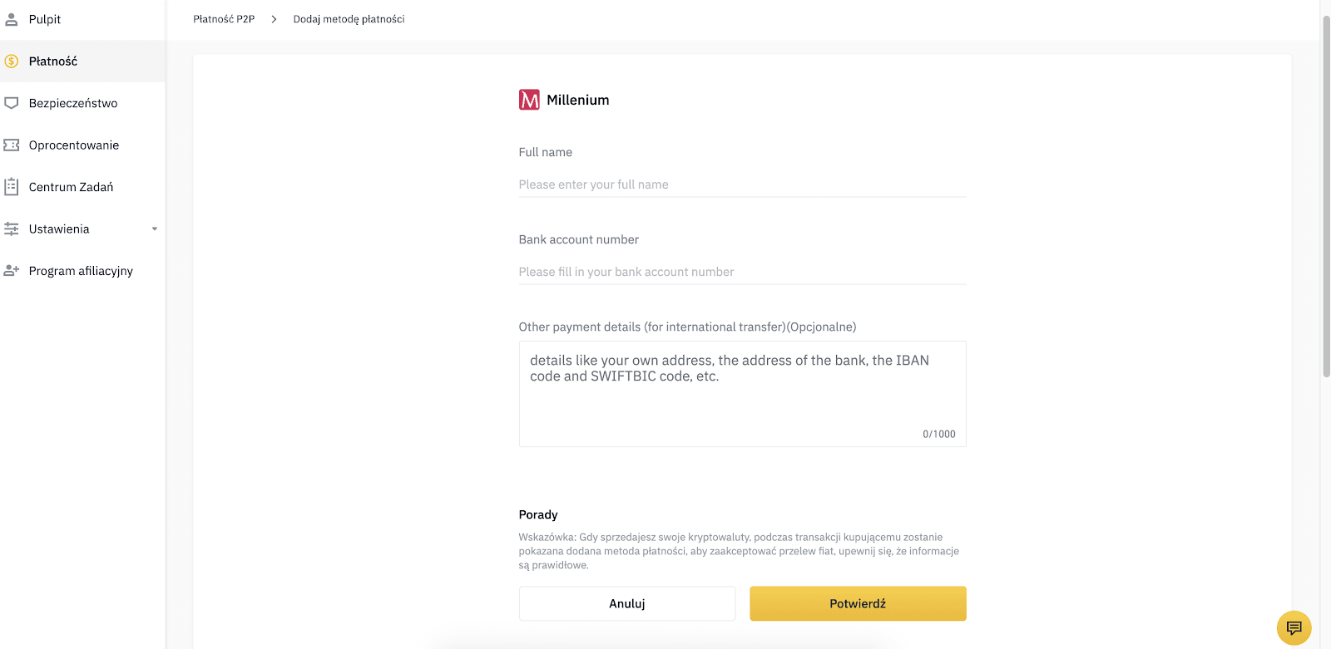The width and height of the screenshot is (1331, 649).
Task: Open the yellow chat support bubble
Action: coord(1294,627)
